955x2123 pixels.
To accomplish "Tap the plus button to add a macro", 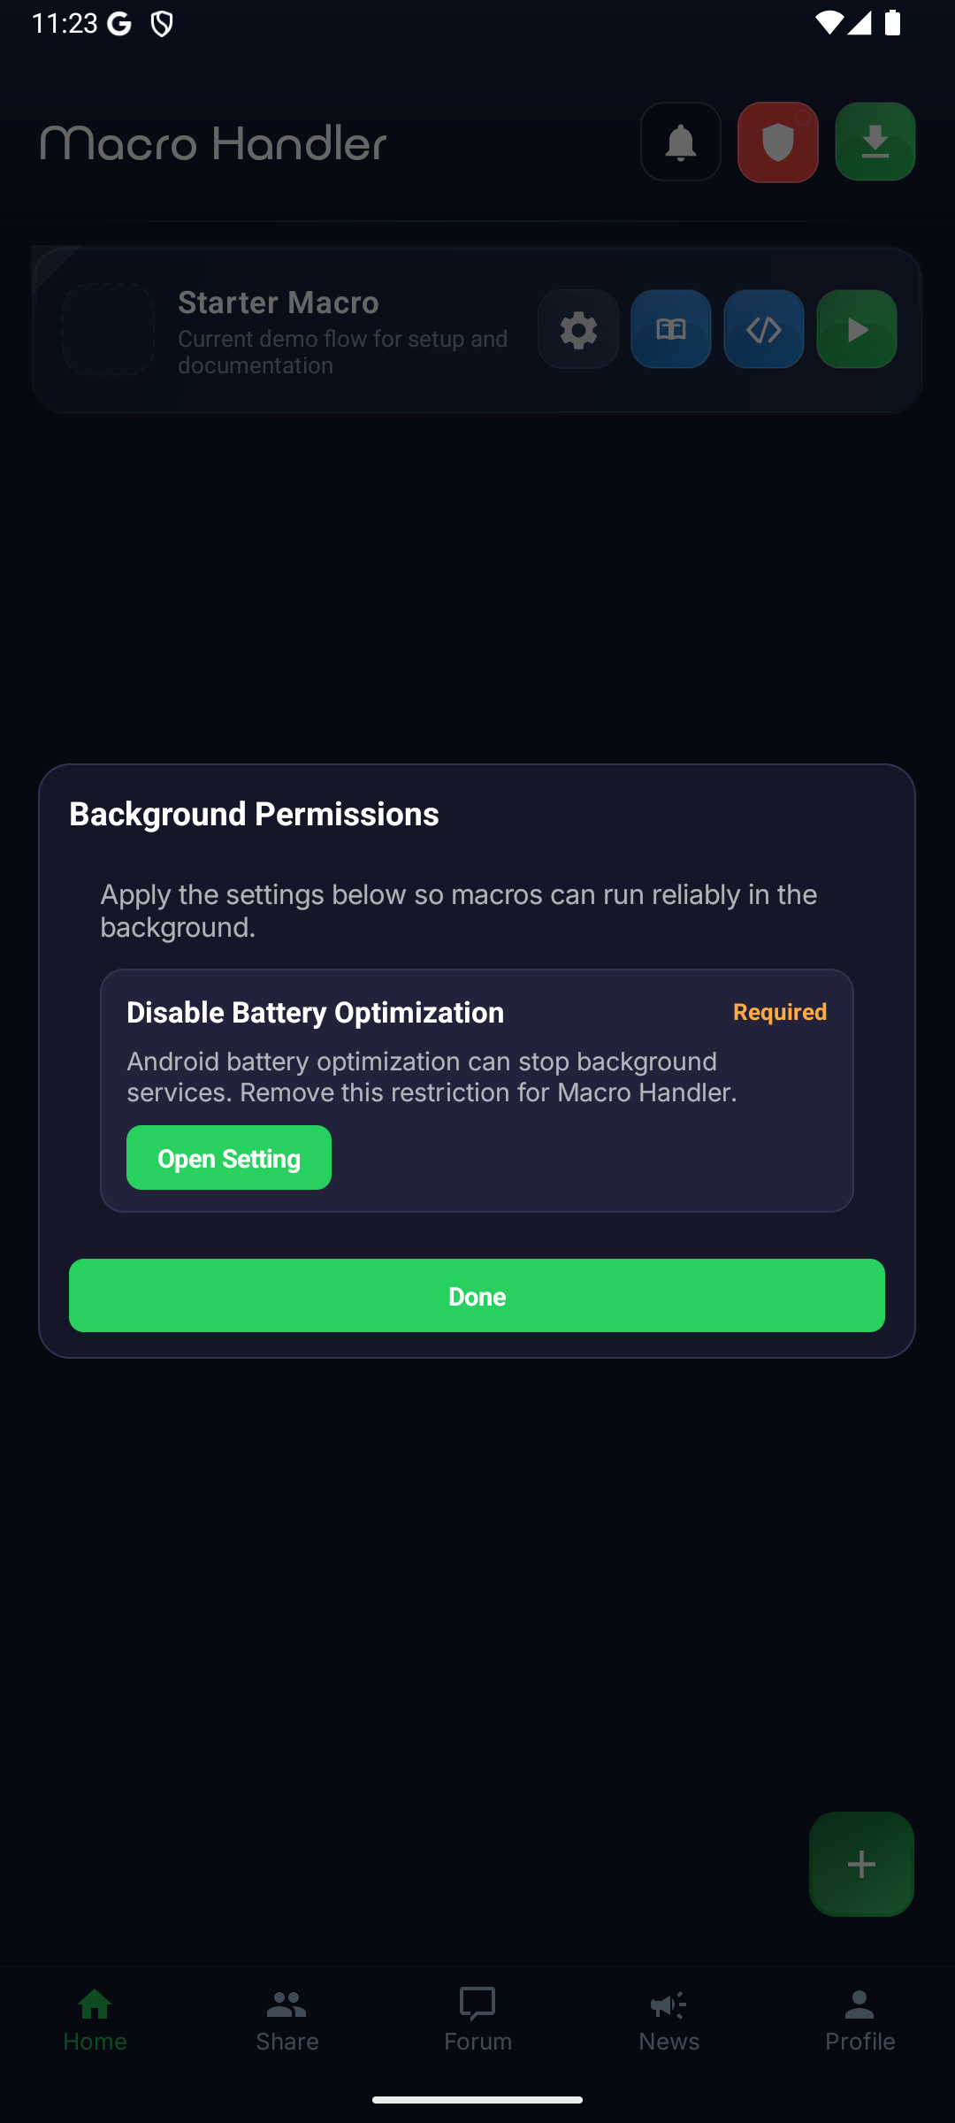I will 860,1865.
